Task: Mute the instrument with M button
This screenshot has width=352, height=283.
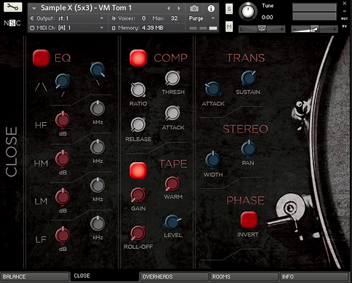Action: pos(229,26)
